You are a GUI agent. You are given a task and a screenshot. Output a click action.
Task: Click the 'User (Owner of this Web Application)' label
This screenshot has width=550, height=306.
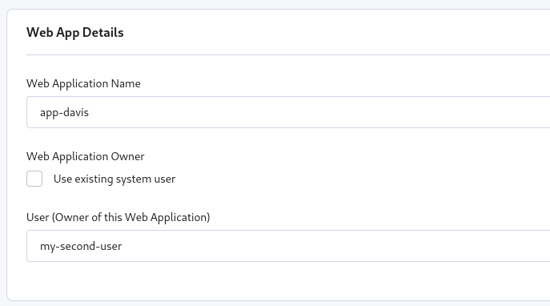[118, 217]
